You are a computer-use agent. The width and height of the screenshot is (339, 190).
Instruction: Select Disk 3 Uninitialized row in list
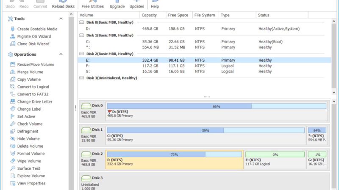pos(204,78)
